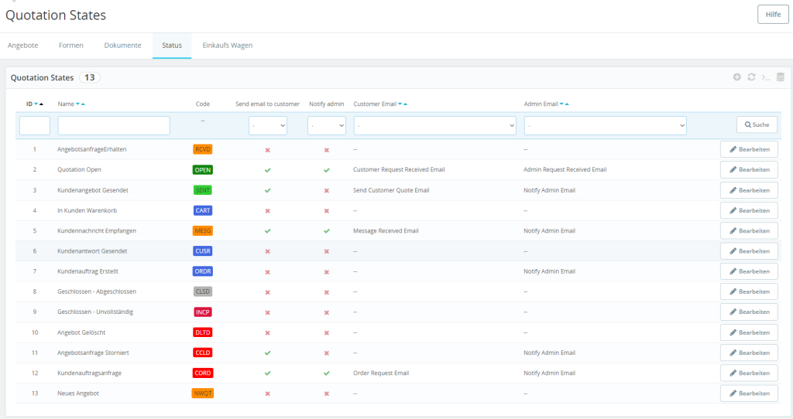
Task: Click Bearbeiten for Kundenangebot Gesendet
Action: click(x=749, y=190)
